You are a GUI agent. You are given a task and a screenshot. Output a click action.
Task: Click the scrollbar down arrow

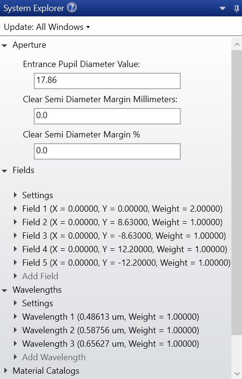(237, 373)
